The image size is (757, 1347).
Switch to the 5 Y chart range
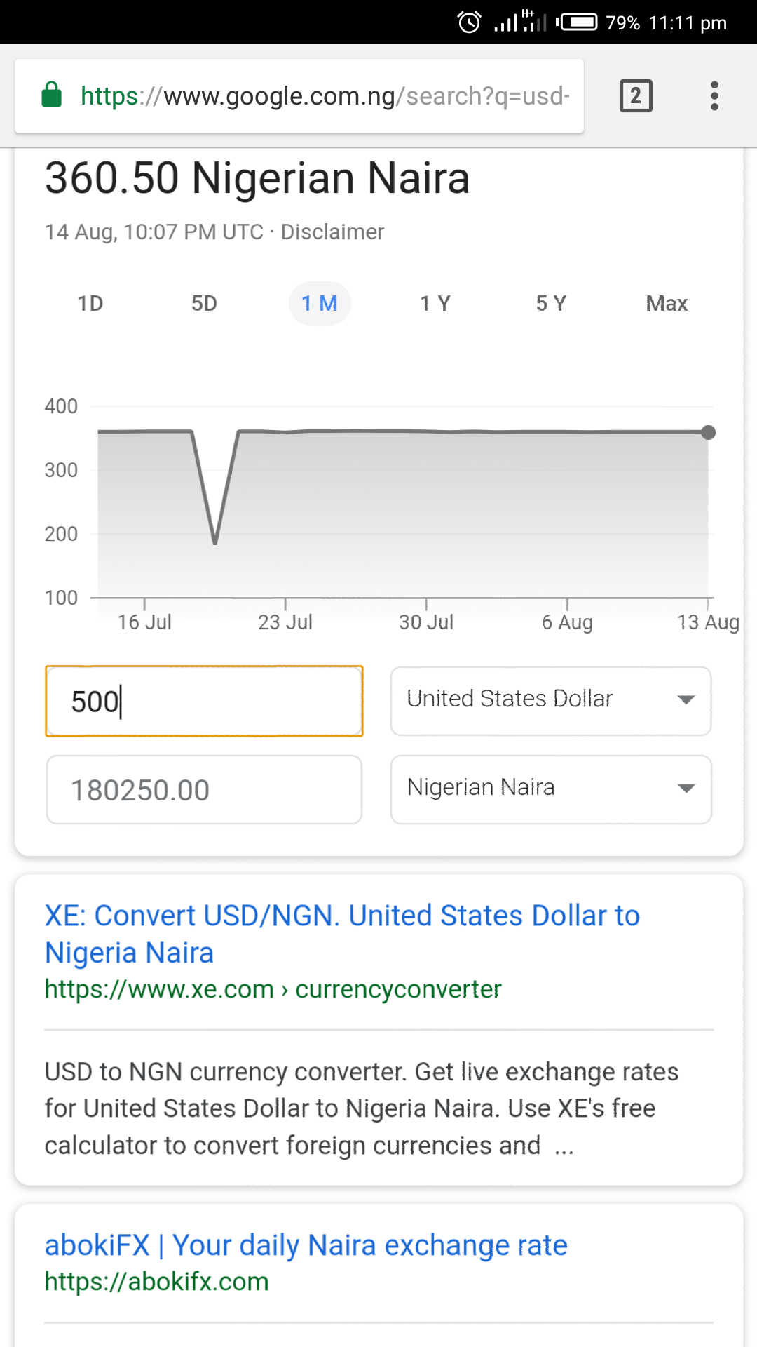pos(551,303)
